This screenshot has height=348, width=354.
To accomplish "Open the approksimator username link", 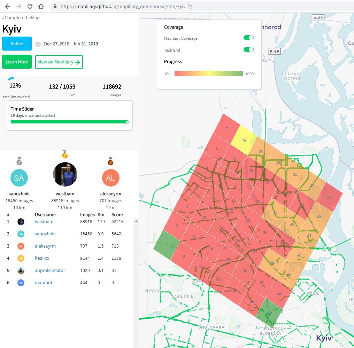I will 50,270.
